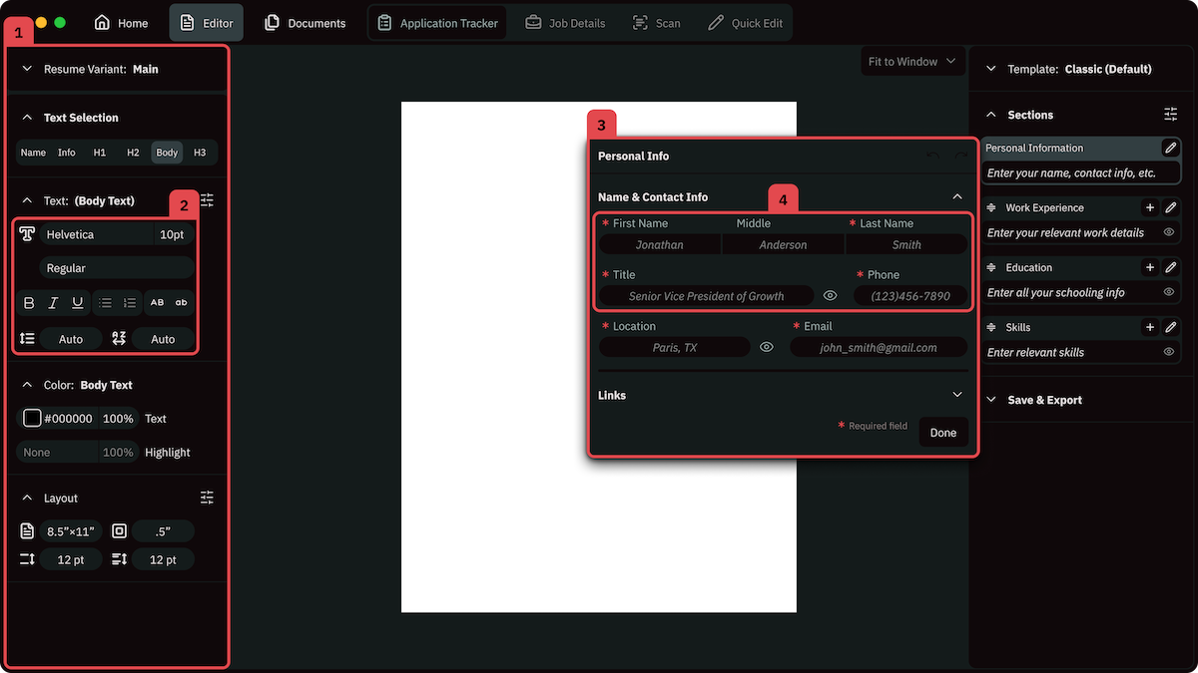Viewport: 1198px width, 673px height.
Task: Click the Highlight color None field
Action: click(58, 453)
